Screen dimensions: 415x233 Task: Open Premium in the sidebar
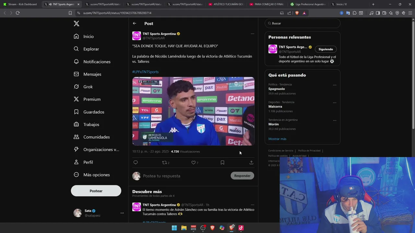coord(87,99)
